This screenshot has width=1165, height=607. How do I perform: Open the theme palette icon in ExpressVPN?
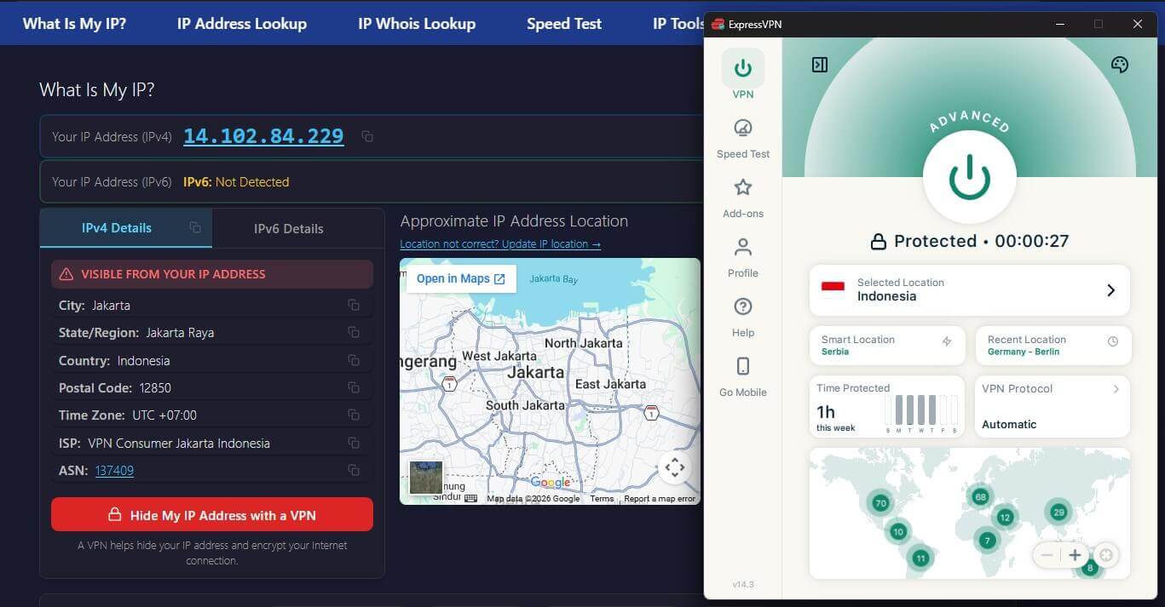1120,65
